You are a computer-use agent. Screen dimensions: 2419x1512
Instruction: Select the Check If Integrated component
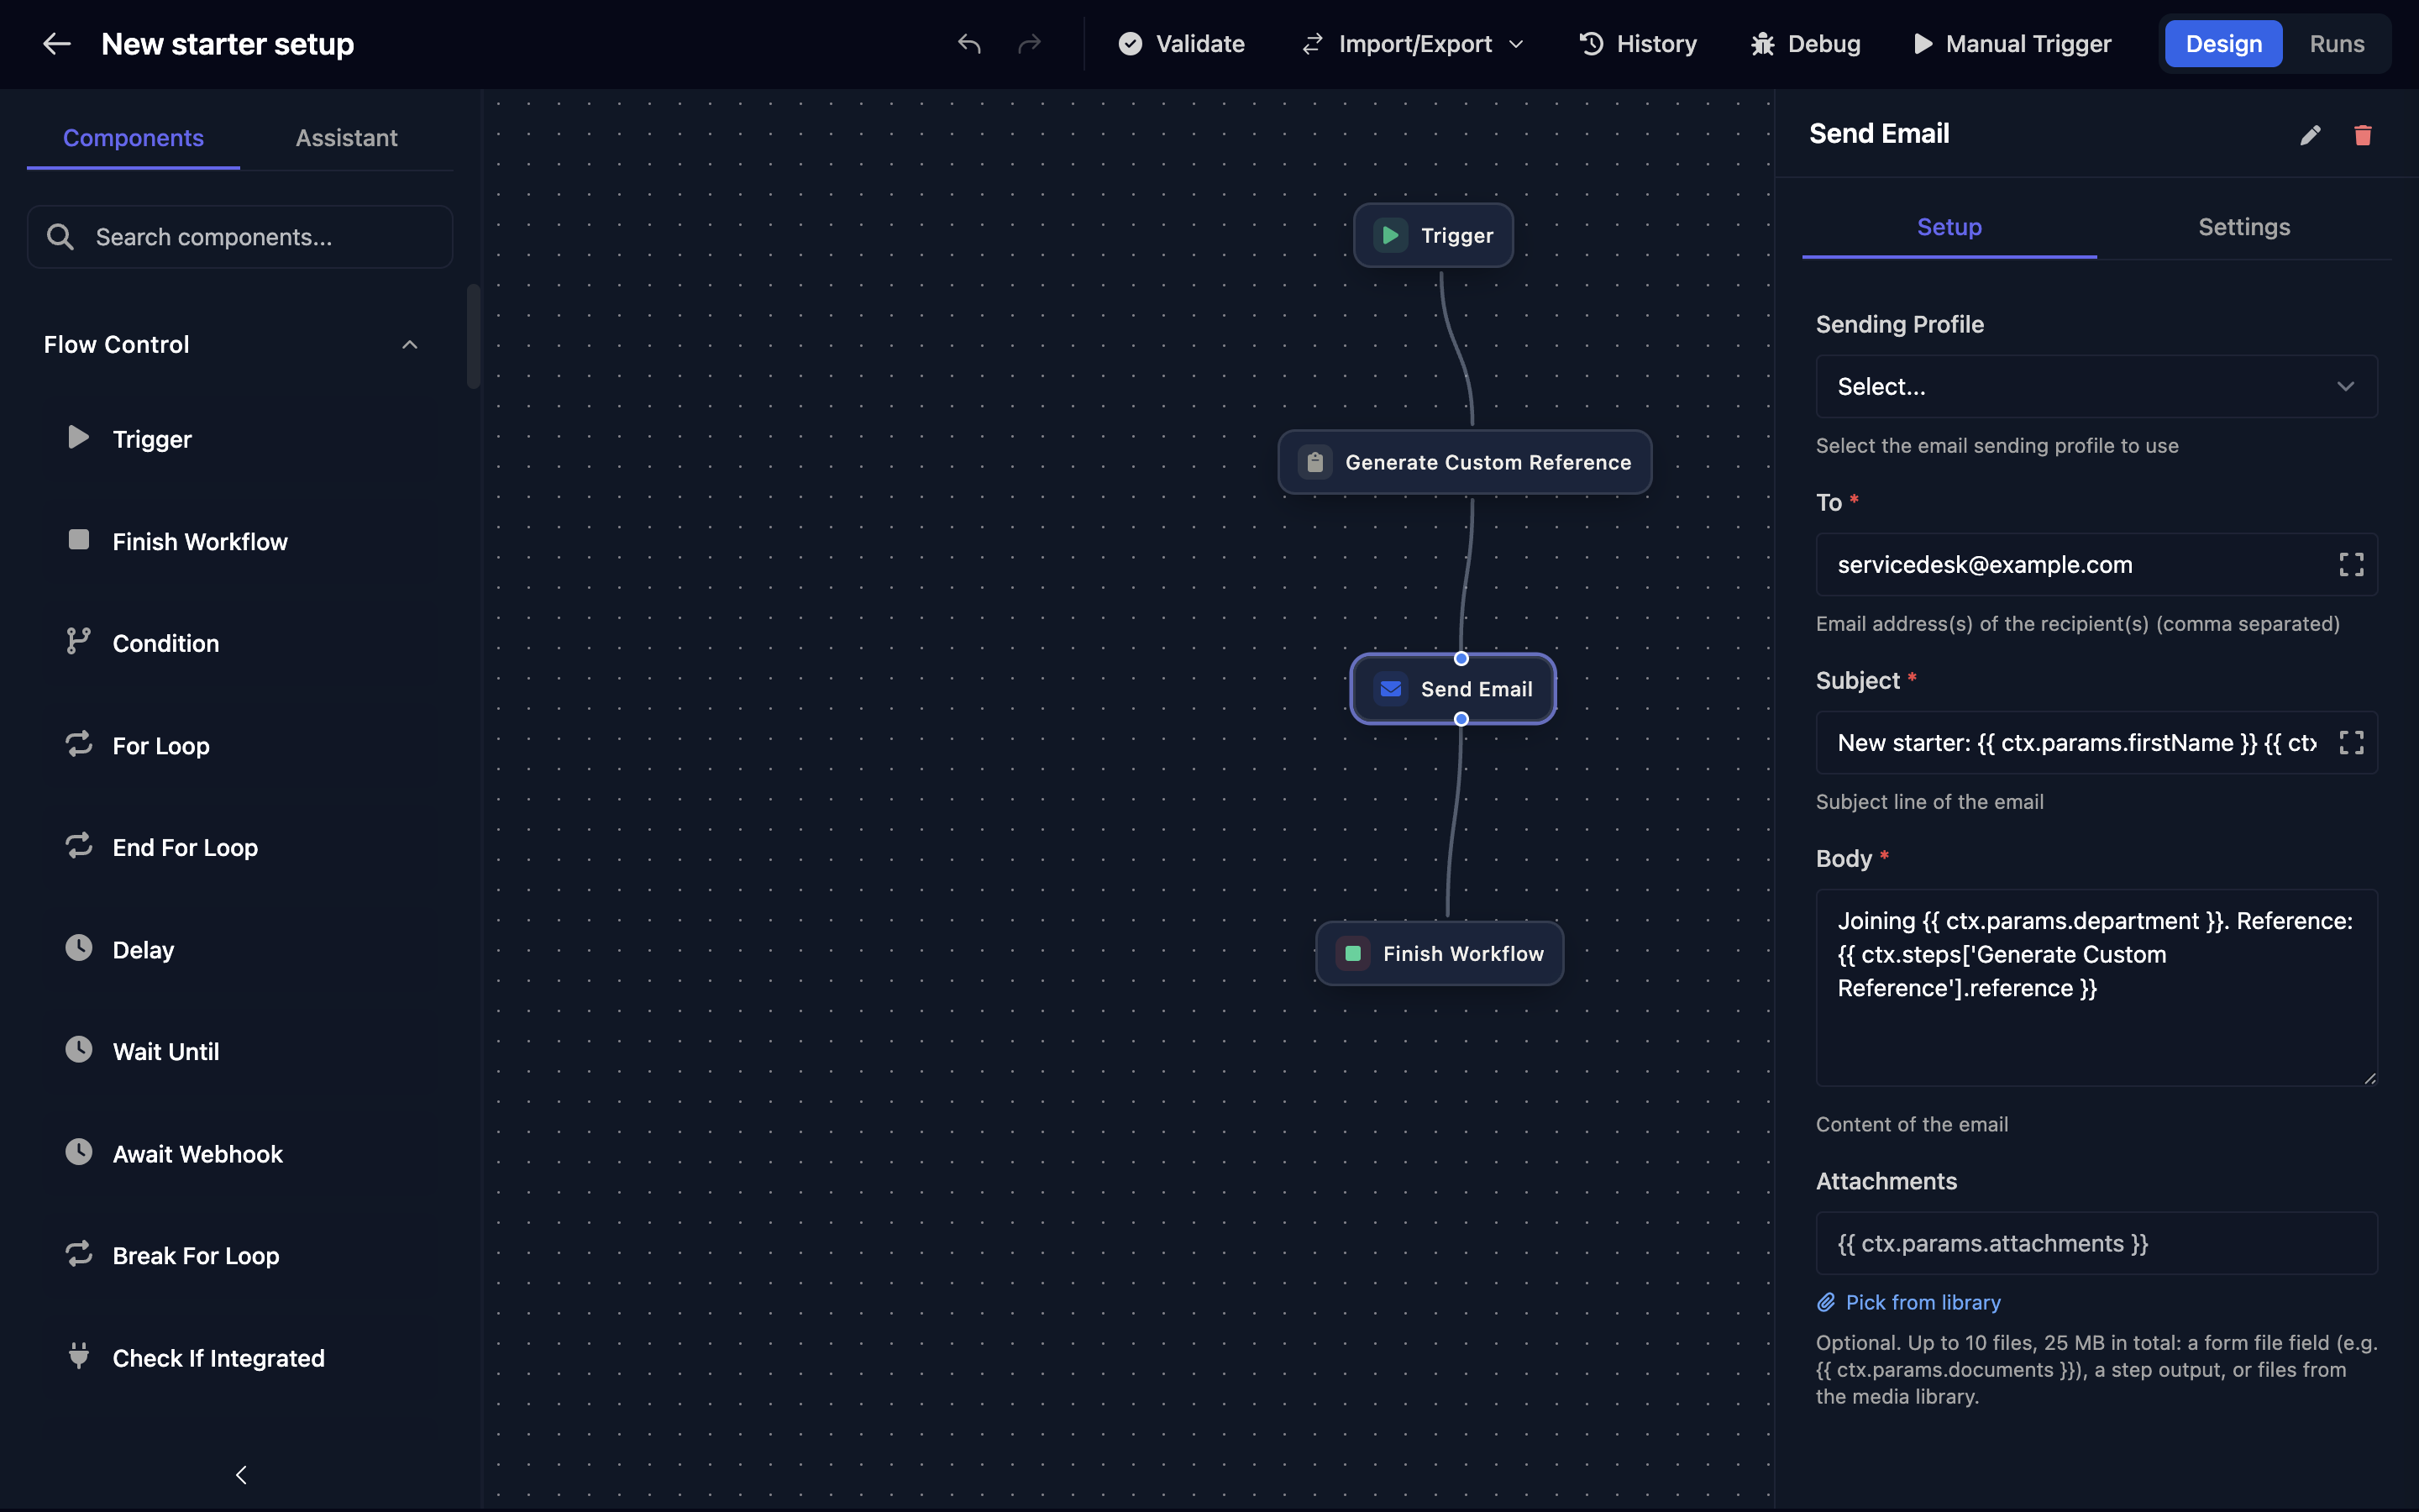point(240,1357)
